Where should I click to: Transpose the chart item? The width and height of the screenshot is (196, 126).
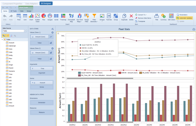tap(140, 21)
